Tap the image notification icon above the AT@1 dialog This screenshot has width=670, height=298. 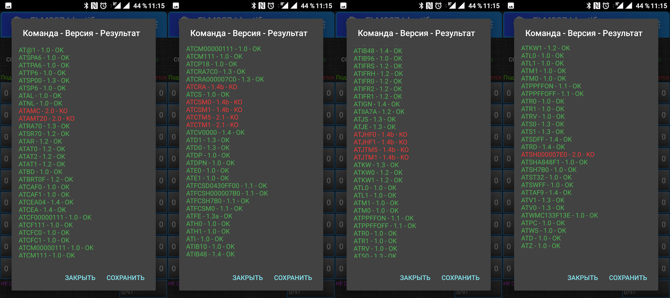[8, 6]
